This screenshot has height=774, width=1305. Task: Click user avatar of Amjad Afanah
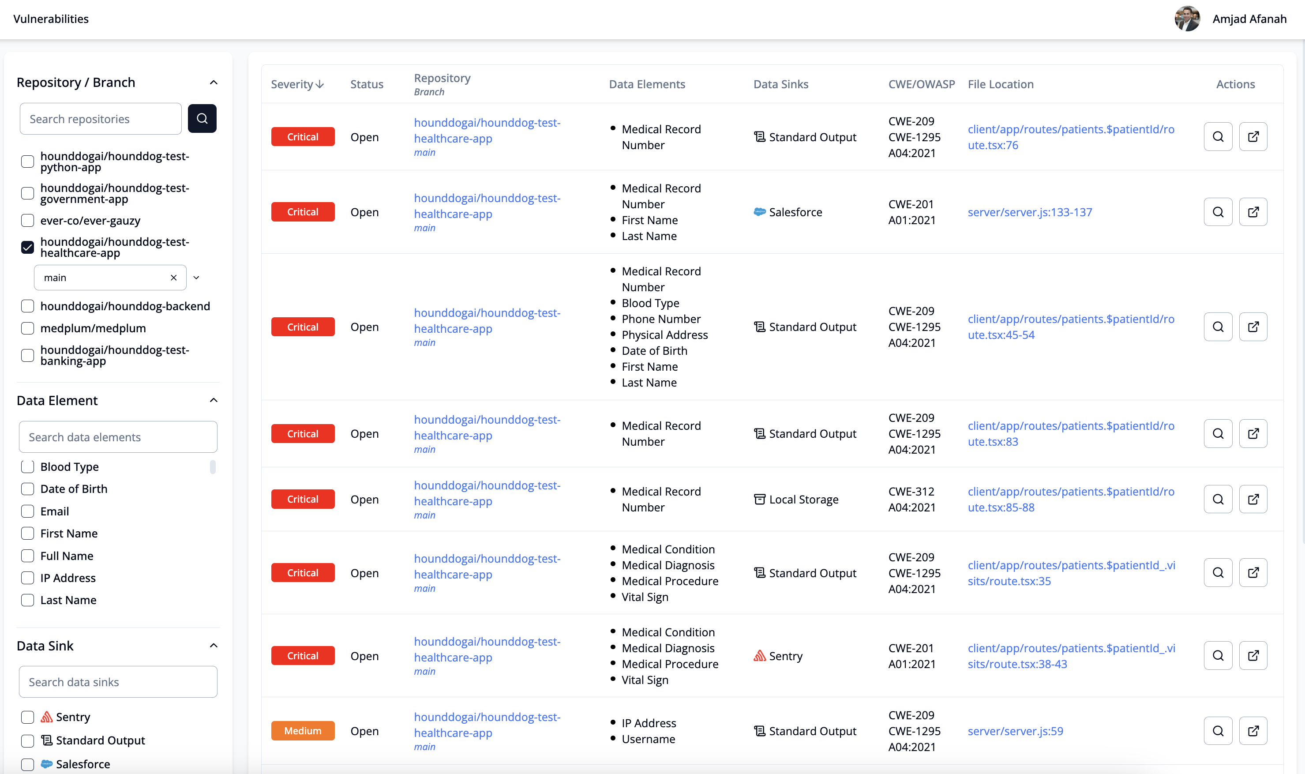tap(1187, 19)
